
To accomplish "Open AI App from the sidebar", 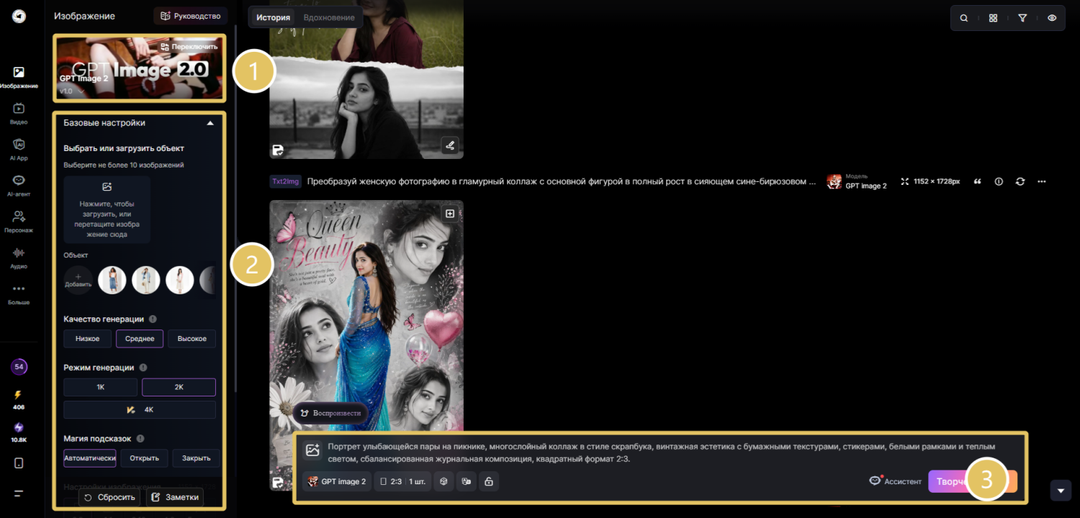I will click(x=19, y=150).
